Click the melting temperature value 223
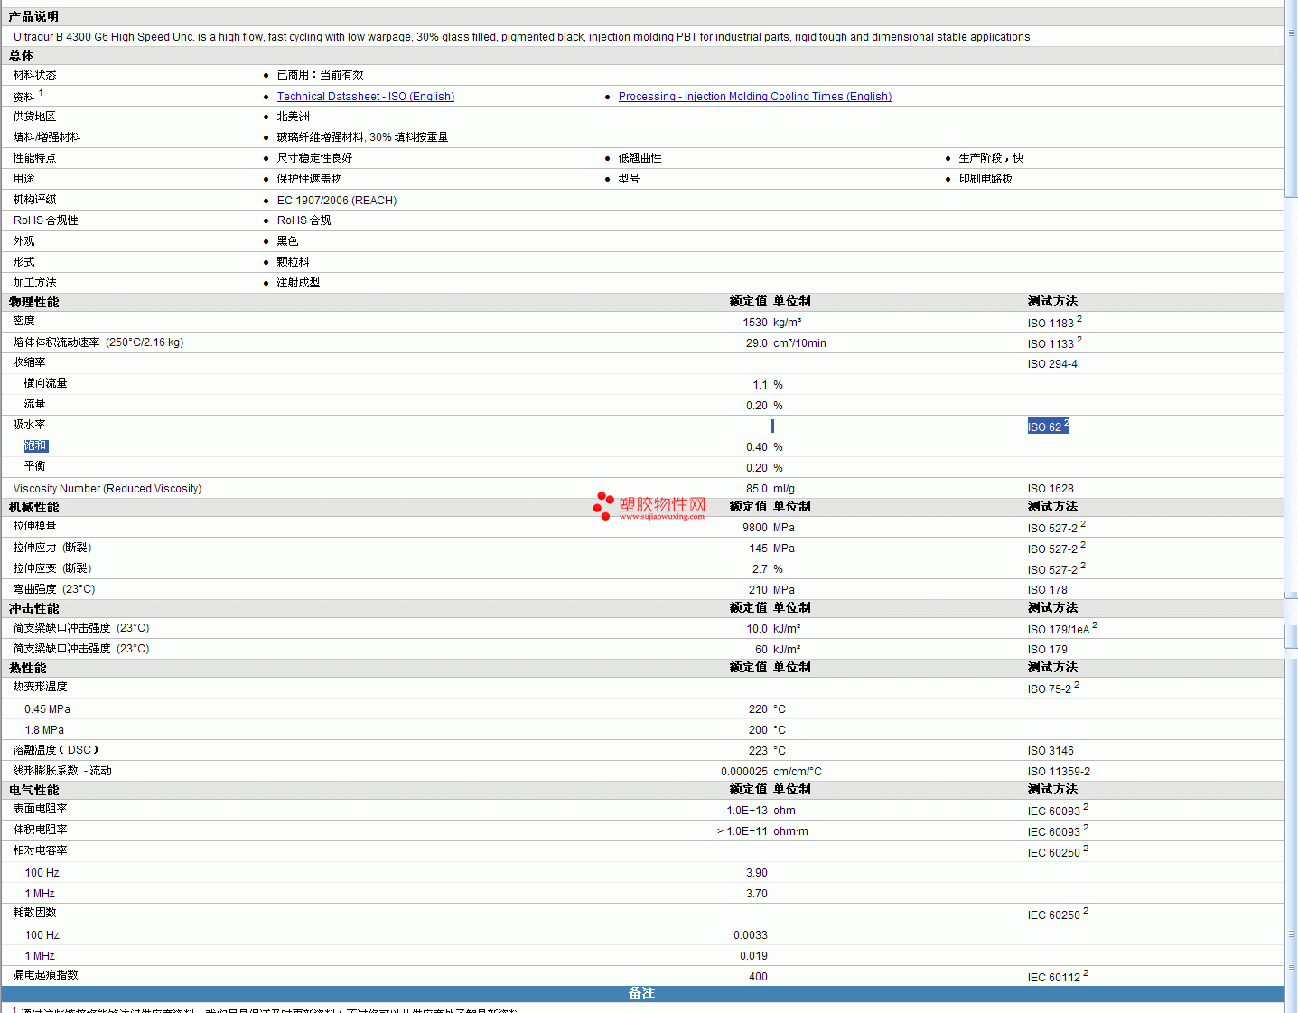Image resolution: width=1298 pixels, height=1013 pixels. point(759,751)
